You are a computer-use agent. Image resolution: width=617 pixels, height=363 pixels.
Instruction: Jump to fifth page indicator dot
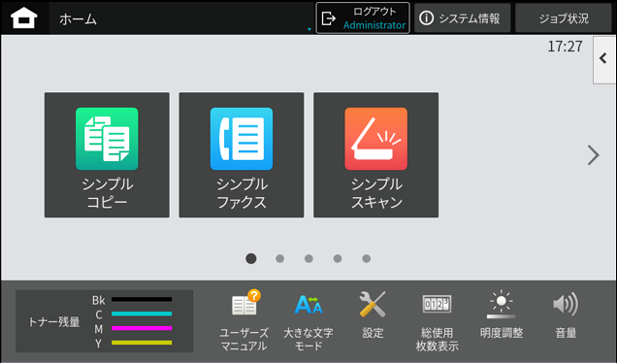coord(367,259)
